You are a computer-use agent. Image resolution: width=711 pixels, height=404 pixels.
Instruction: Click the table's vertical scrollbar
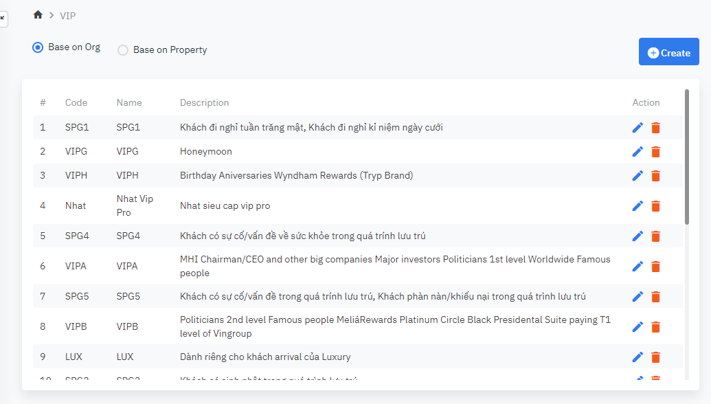(687, 157)
